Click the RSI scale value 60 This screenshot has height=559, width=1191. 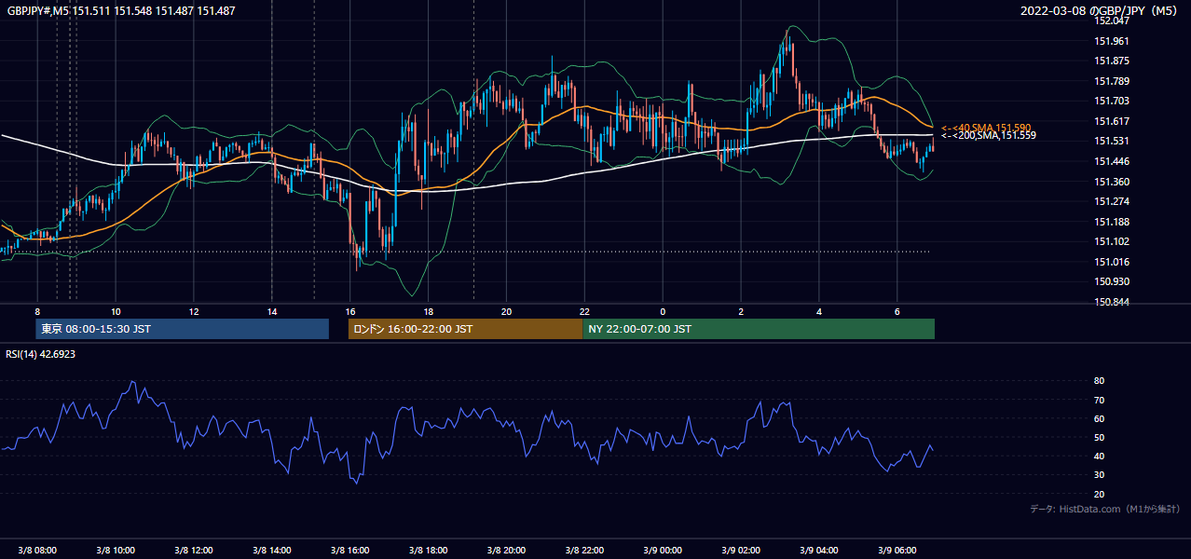1099,419
